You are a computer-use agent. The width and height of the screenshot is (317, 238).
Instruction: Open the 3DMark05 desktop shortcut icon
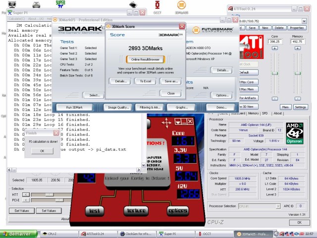tap(181, 5)
